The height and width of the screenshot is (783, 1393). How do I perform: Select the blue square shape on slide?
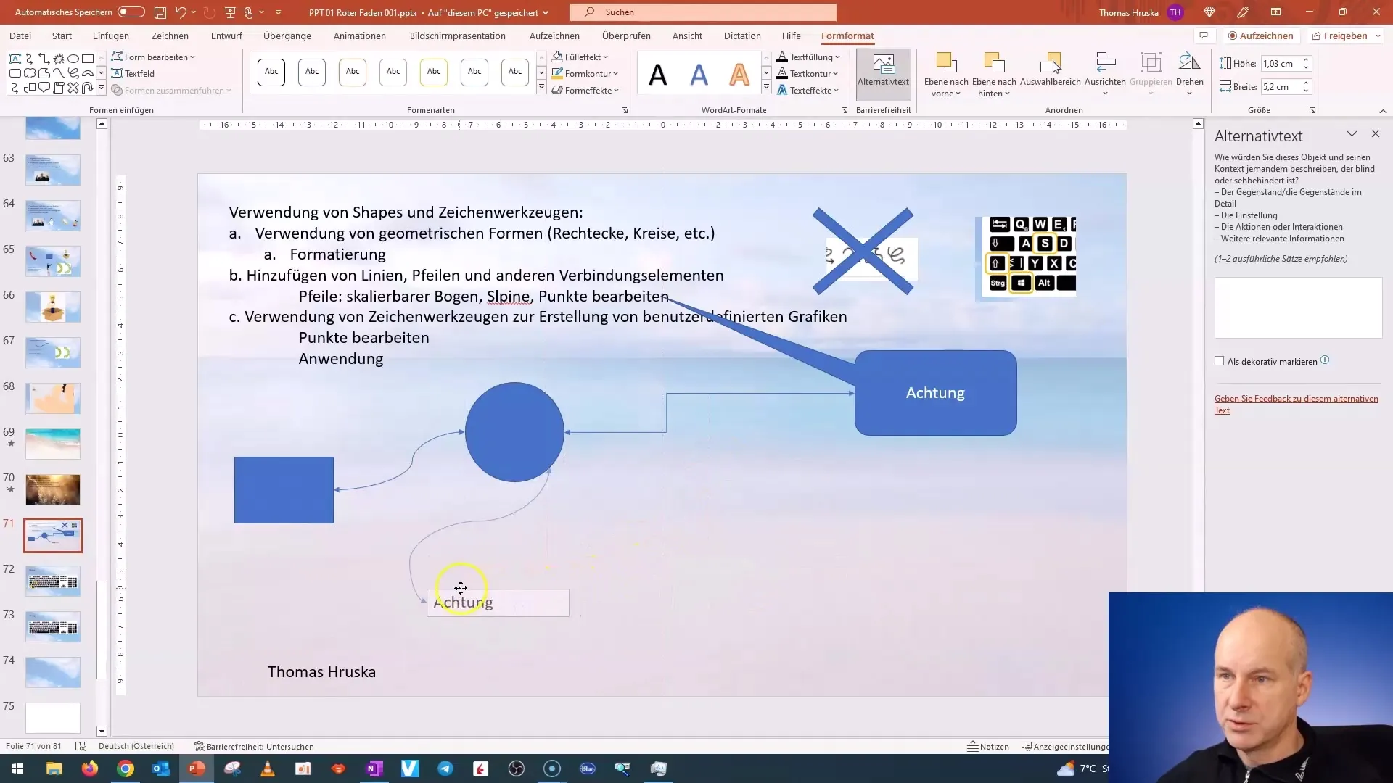pos(284,490)
